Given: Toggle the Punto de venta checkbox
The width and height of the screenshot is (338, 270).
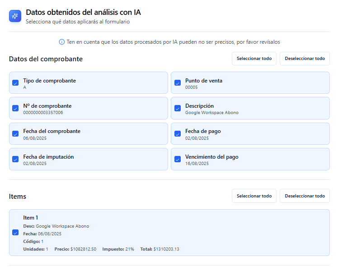Looking at the screenshot, I should point(178,83).
